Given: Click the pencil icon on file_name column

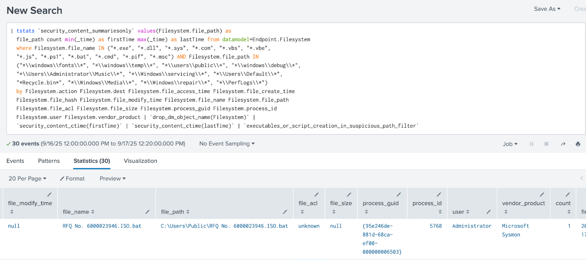Looking at the screenshot, I should tap(147, 212).
